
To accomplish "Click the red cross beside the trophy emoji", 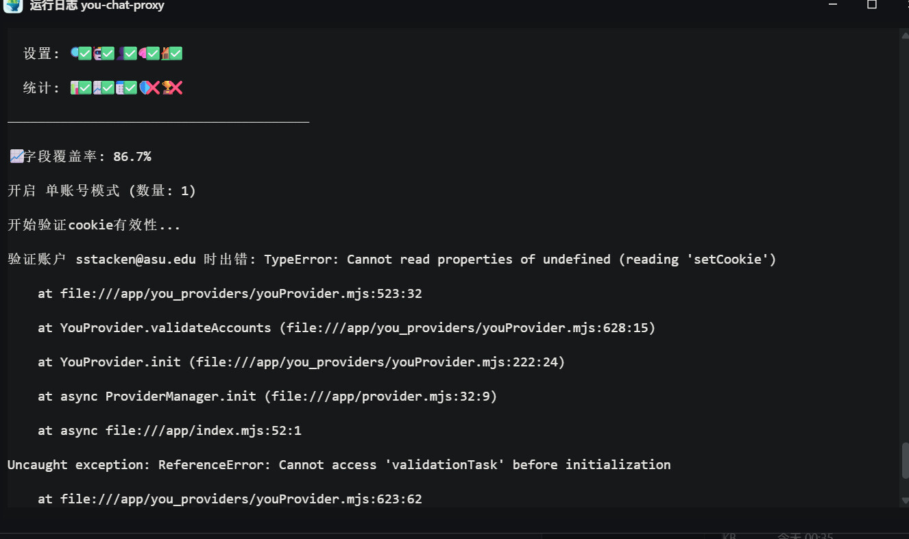I will point(175,88).
